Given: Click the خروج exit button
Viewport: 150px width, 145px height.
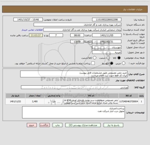Looking at the screenshot, I should (x=32, y=125).
